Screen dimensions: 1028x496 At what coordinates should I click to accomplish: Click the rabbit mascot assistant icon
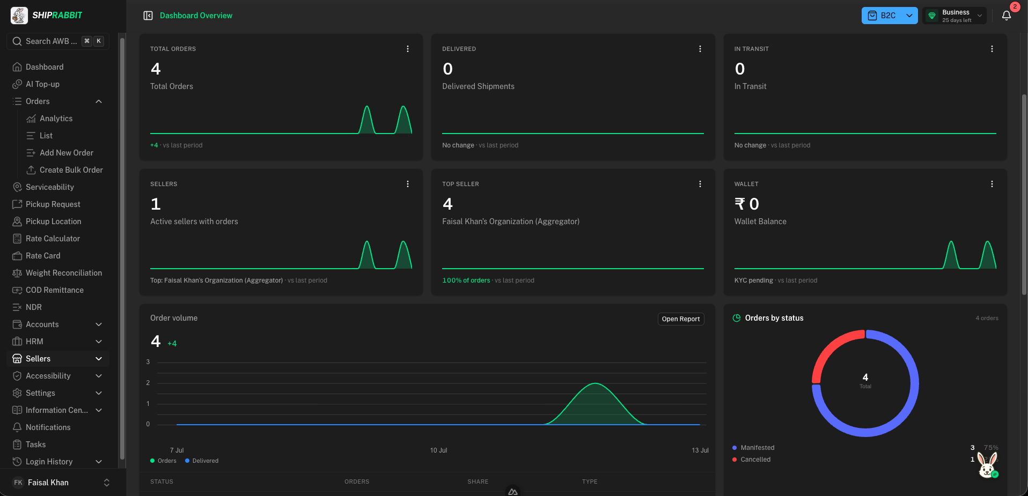pos(987,464)
